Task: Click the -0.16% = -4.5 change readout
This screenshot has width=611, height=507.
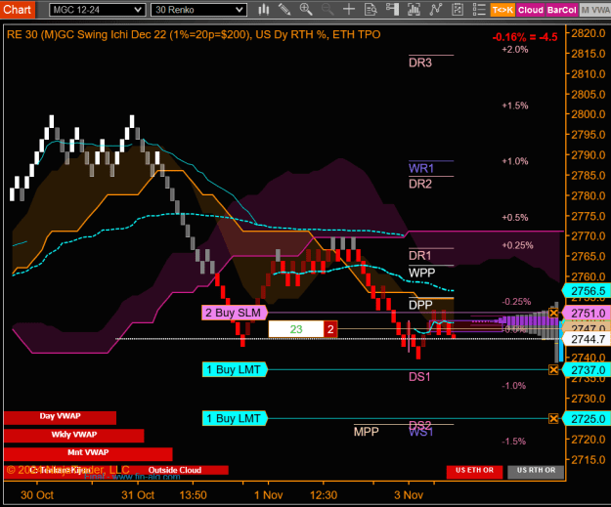Action: click(525, 37)
